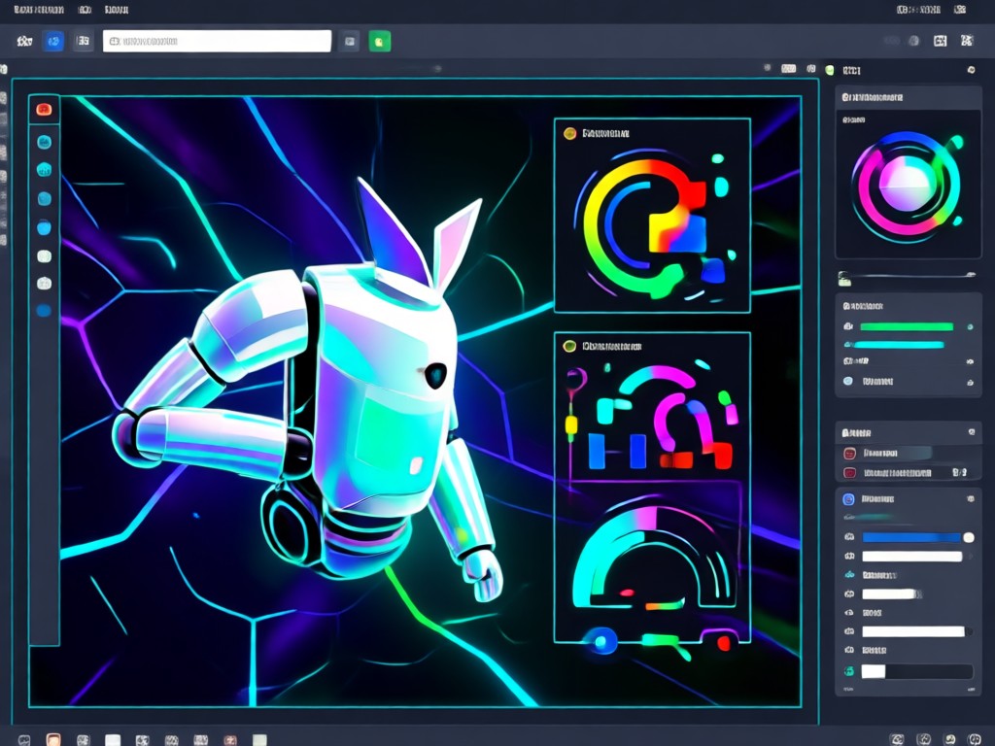The image size is (995, 746).
Task: Select the first red-icon row in the list panel
Action: click(x=909, y=453)
